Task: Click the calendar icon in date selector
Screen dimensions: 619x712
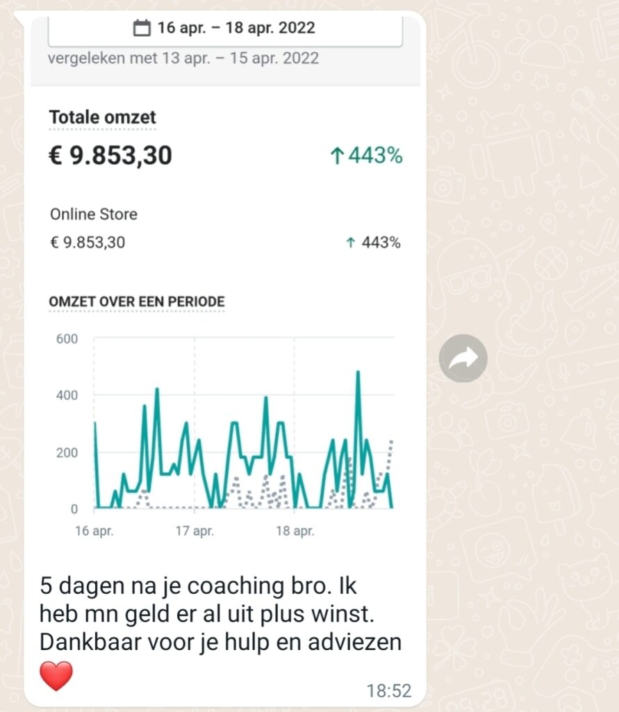Action: 142,28
